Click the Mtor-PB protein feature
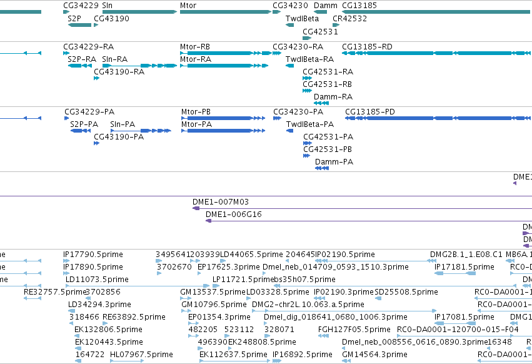 pyautogui.click(x=223, y=118)
